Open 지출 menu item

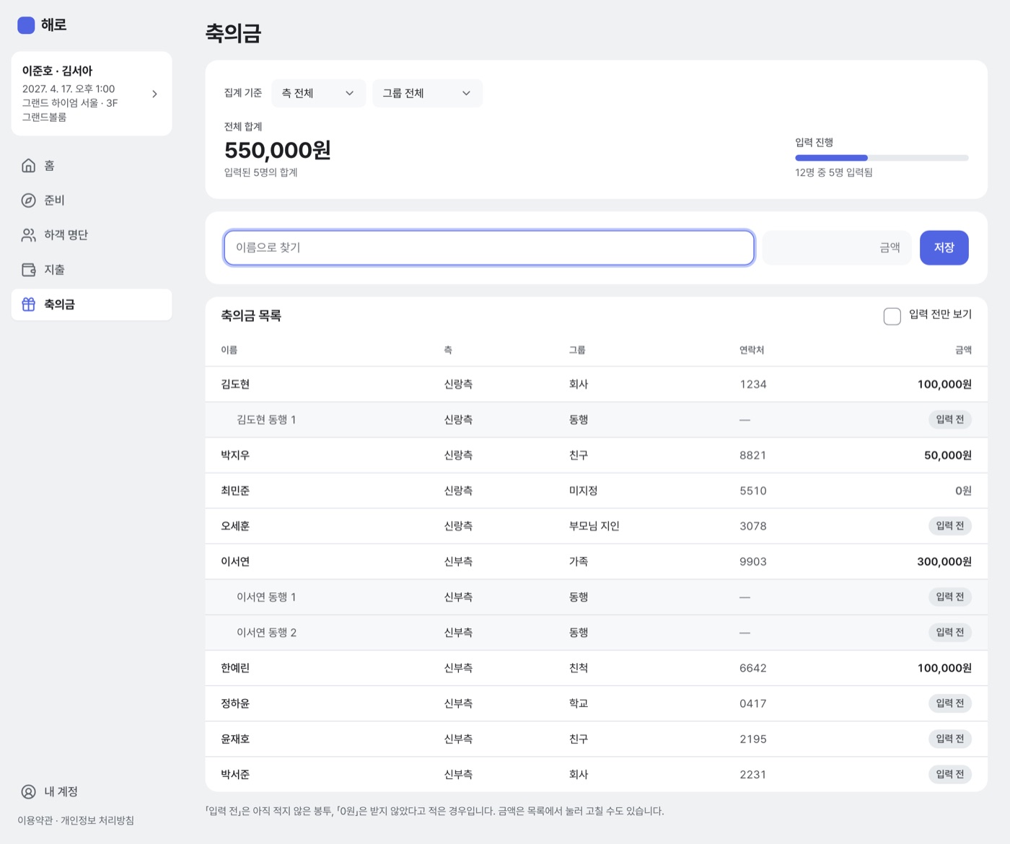pyautogui.click(x=92, y=269)
